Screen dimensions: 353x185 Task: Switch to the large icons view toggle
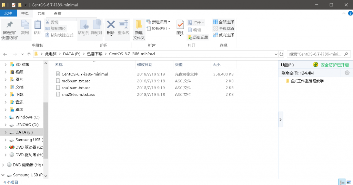click(x=349, y=182)
